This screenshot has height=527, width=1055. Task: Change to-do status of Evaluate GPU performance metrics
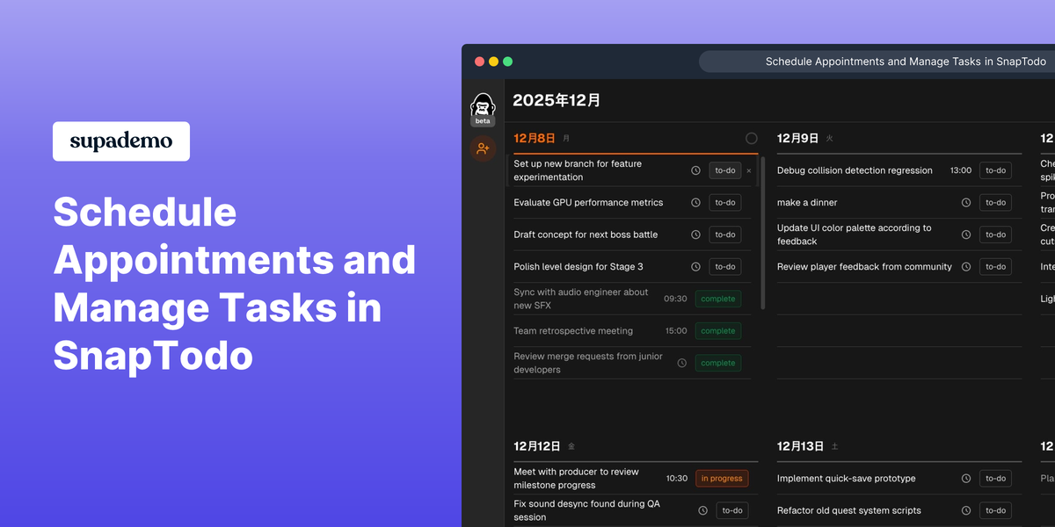[725, 202]
